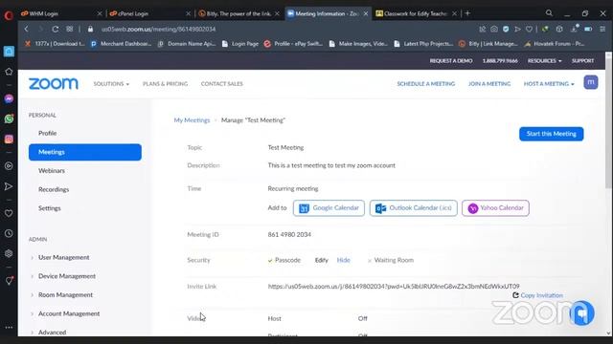
Task: Open the Easy Setup menu icon
Action: [x=602, y=29]
